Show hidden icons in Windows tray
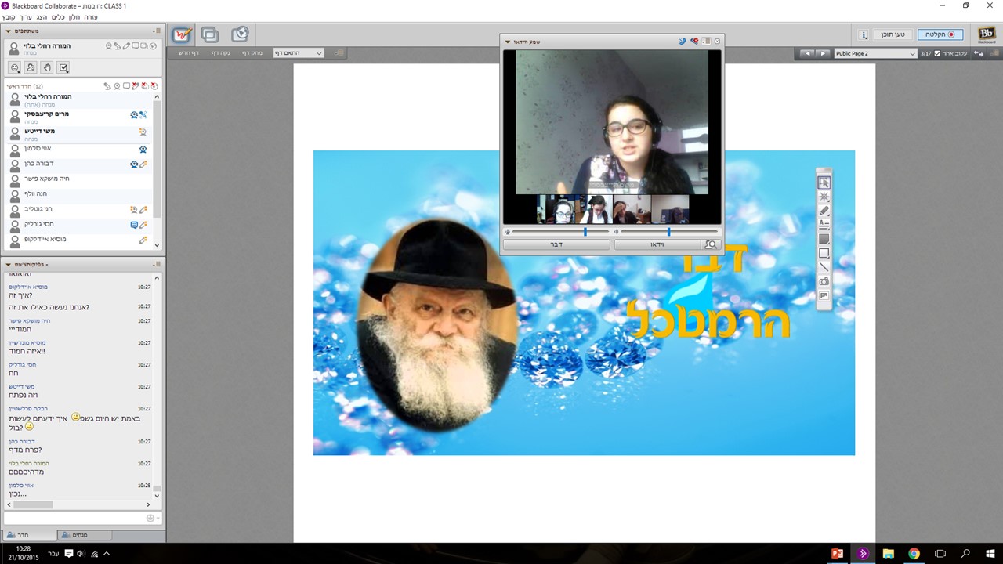This screenshot has width=1003, height=564. coord(107,554)
